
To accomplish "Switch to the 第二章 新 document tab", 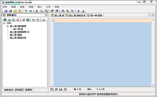I will pyautogui.click(x=58, y=15).
